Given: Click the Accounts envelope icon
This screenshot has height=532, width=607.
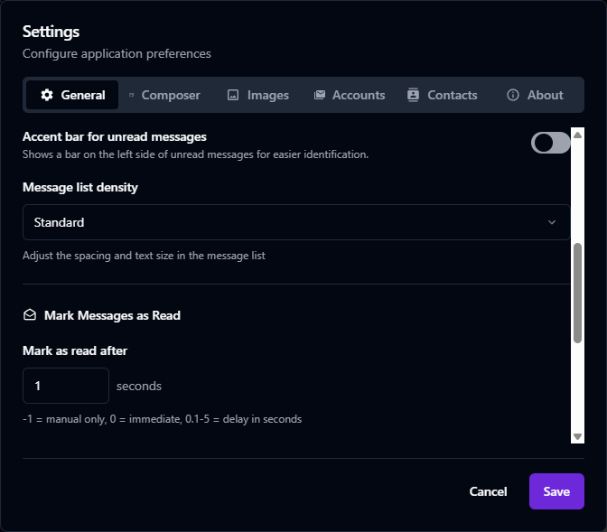Looking at the screenshot, I should (x=320, y=95).
